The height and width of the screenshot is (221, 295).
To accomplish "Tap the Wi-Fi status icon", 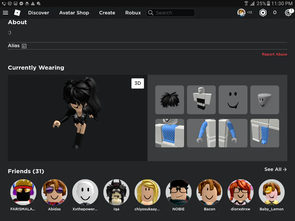I will (x=246, y=3).
